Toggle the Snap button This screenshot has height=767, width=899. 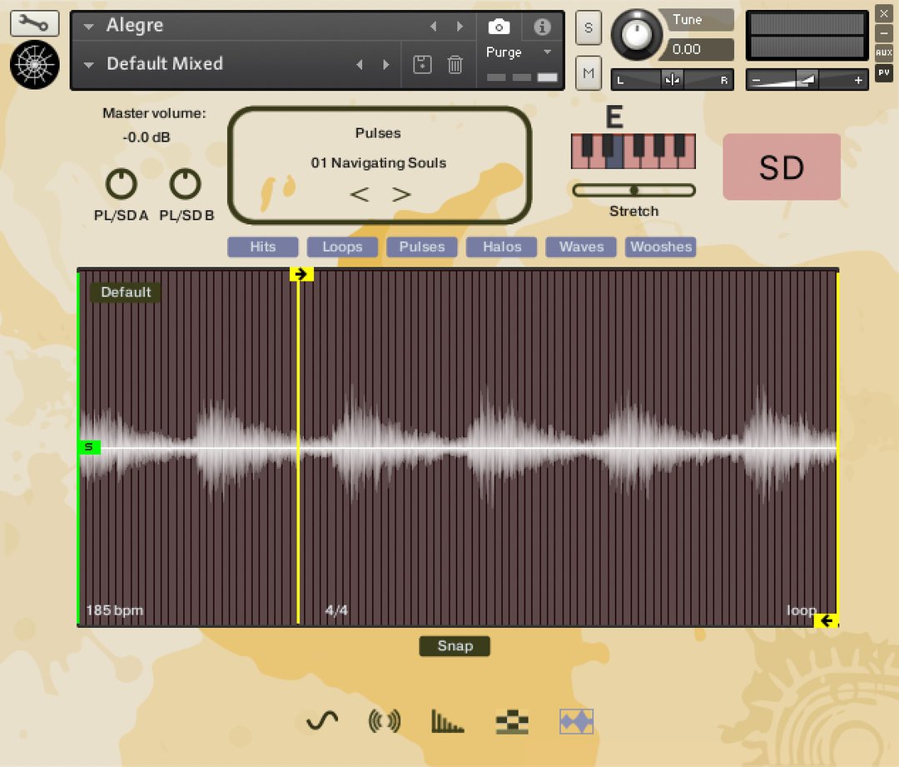pyautogui.click(x=454, y=646)
